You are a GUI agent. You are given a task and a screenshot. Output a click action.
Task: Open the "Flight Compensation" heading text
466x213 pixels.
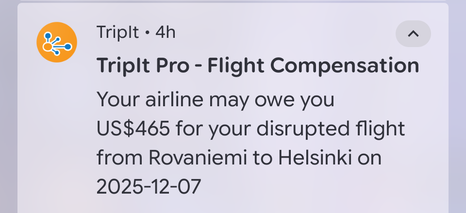coord(313,66)
